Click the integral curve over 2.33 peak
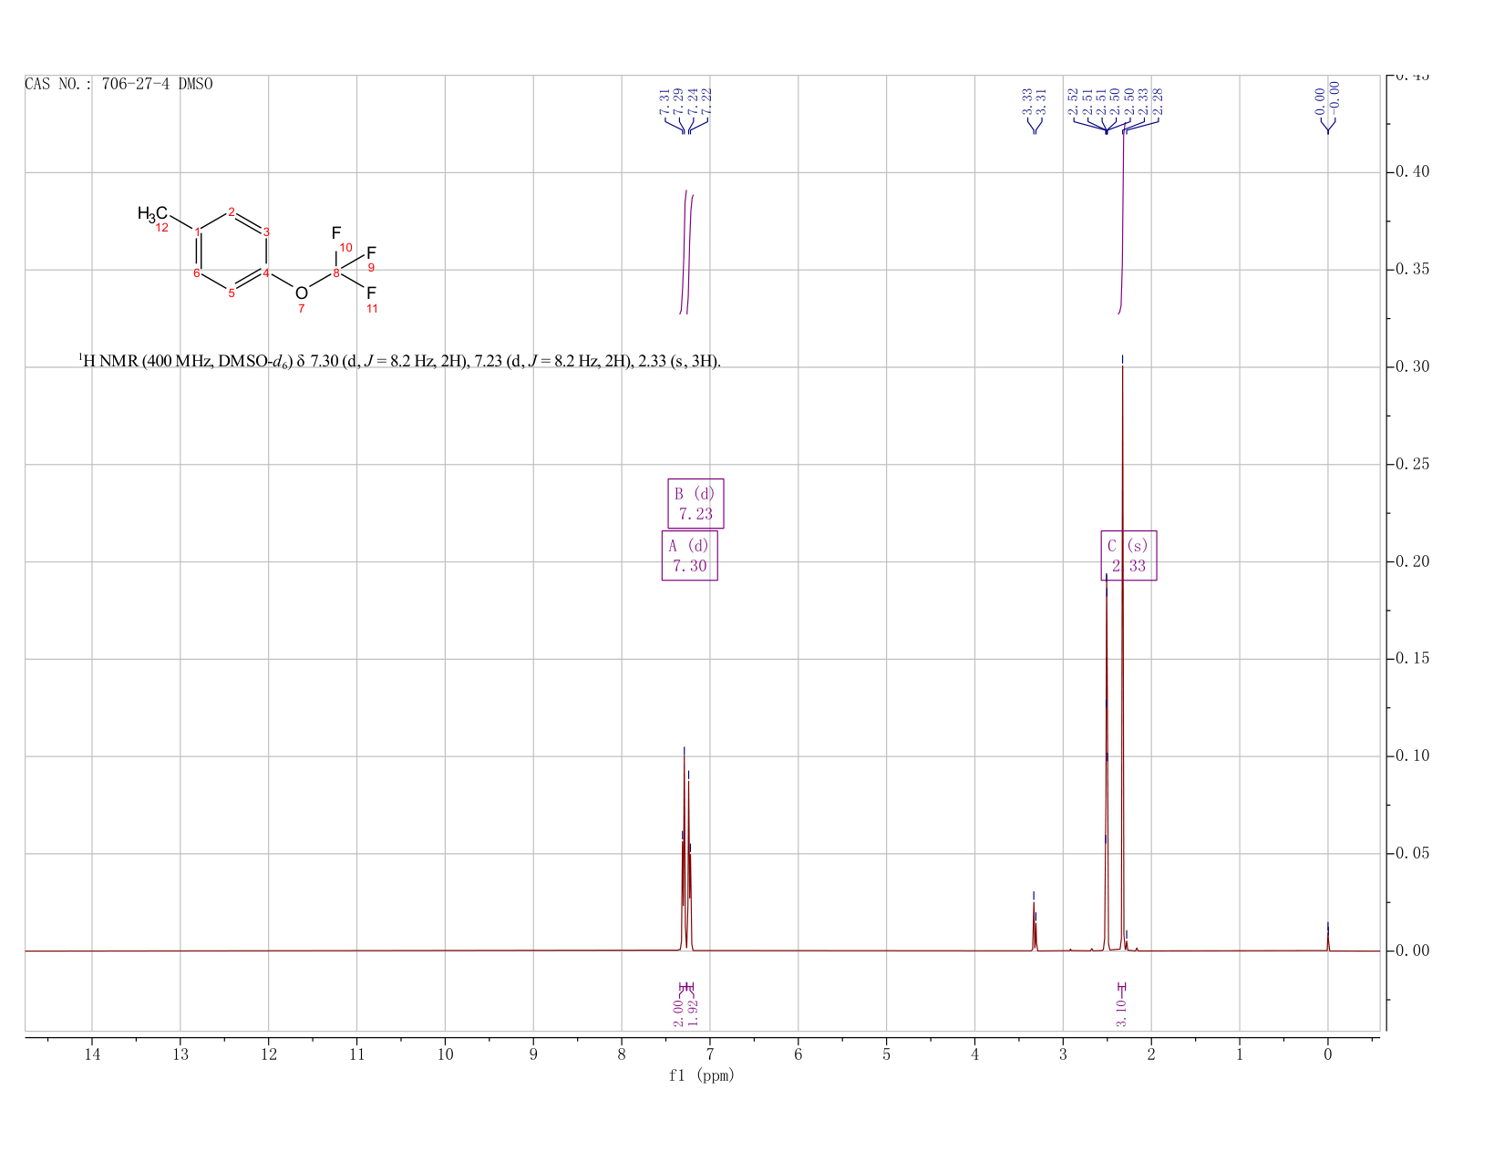Screen dimensions: 1504x1162 pyautogui.click(x=1122, y=219)
